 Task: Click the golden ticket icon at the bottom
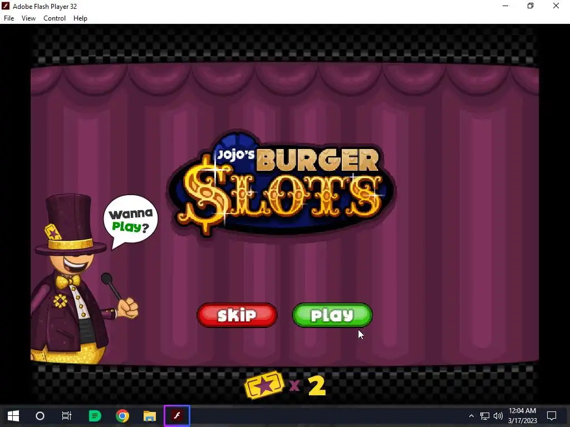pos(264,385)
